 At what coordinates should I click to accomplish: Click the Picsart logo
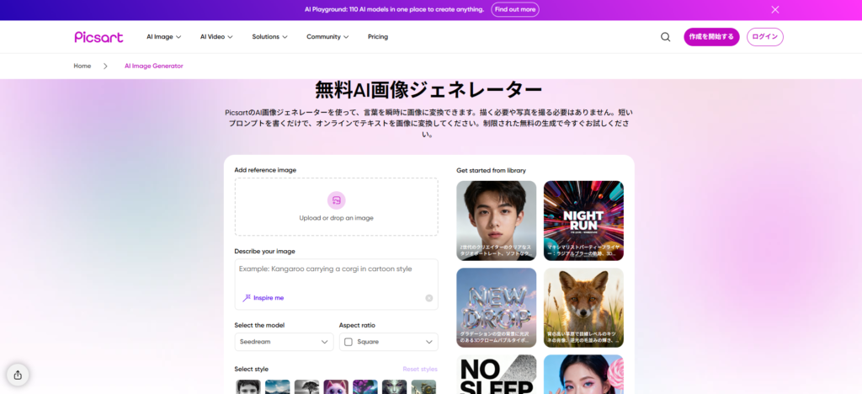(98, 37)
